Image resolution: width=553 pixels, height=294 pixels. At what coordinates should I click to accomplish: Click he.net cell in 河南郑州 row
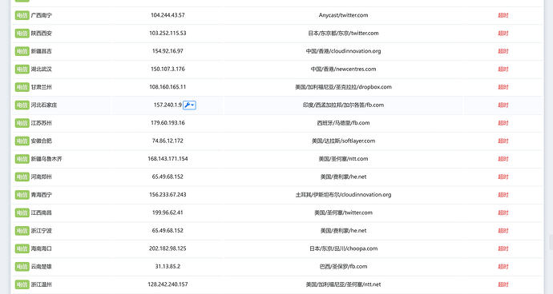click(x=344, y=177)
